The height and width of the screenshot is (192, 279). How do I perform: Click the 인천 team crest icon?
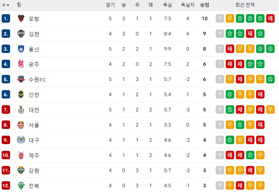pos(21,94)
